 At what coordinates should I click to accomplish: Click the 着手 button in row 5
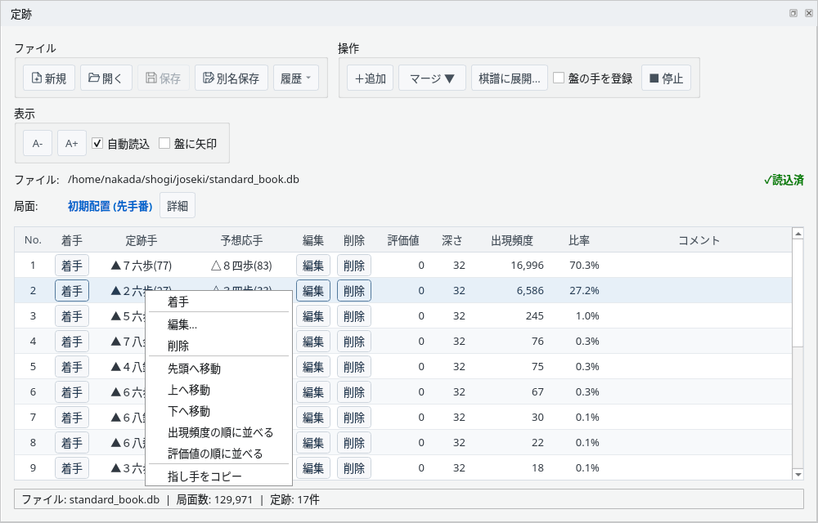point(72,367)
